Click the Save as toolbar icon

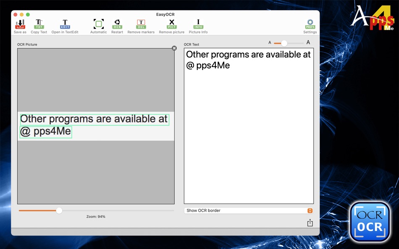(x=20, y=24)
